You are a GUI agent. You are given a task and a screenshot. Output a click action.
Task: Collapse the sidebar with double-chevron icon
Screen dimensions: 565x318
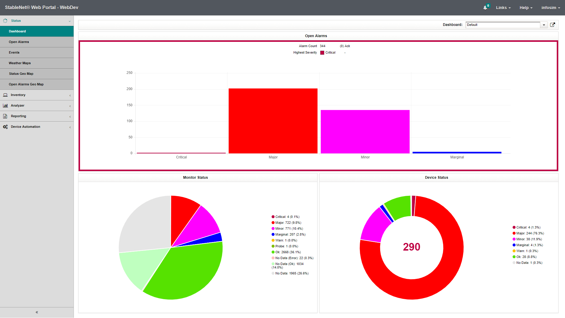coord(37,312)
